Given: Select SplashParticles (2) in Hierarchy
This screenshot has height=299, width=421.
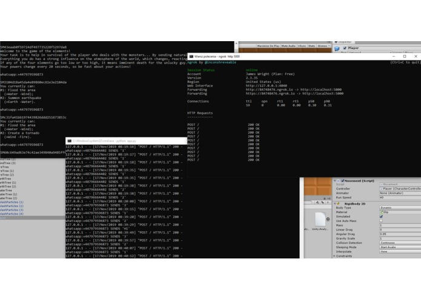Looking at the screenshot, I should pos(12,206).
